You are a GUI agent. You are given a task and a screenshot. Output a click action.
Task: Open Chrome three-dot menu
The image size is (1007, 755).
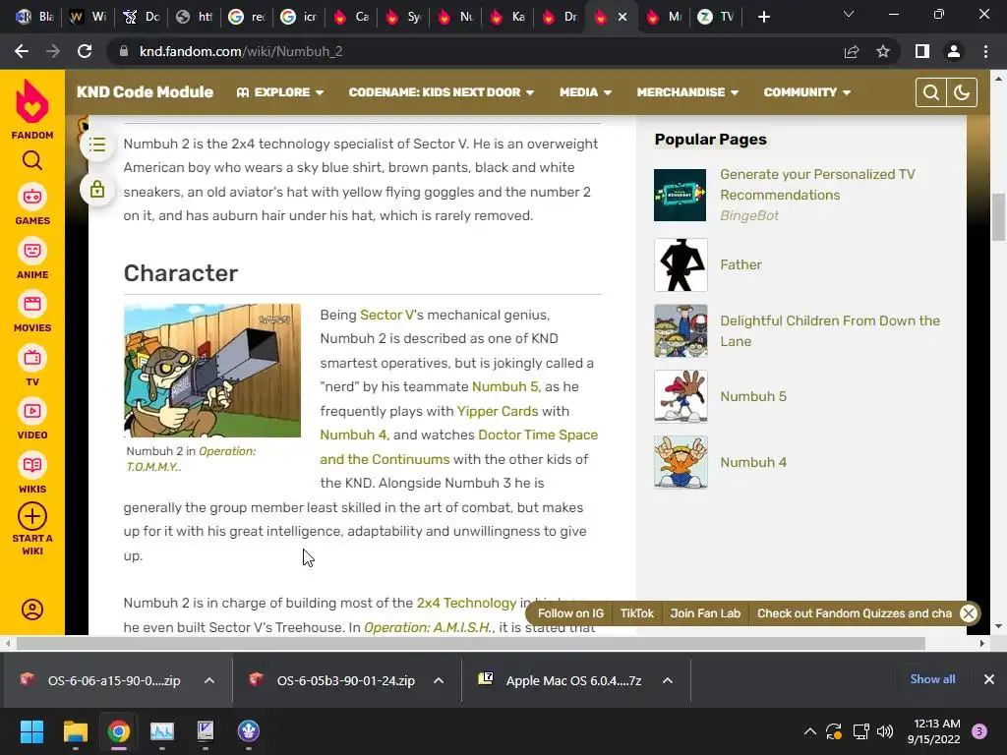(985, 51)
